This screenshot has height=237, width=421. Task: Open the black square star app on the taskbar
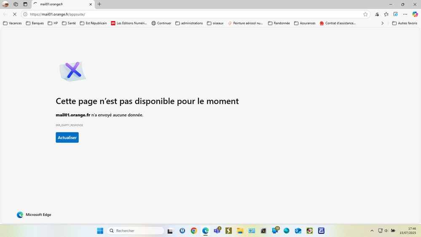pyautogui.click(x=263, y=231)
